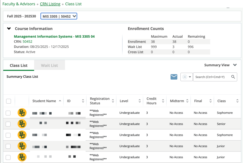Open the Management Information Systems - MIS 3305 04 link

click(54, 36)
